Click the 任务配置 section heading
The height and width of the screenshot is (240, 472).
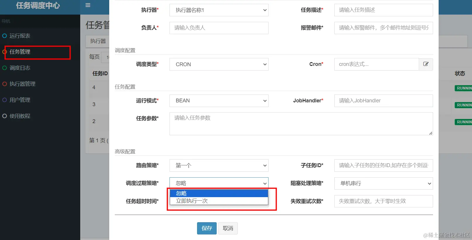click(125, 87)
